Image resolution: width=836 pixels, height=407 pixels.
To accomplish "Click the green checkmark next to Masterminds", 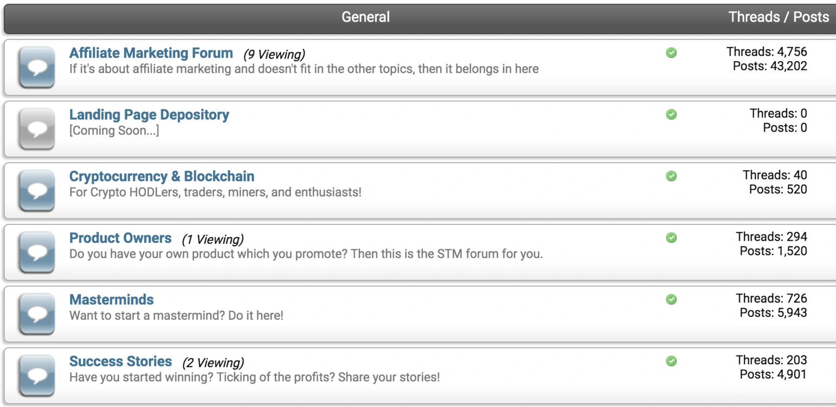I will coord(671,300).
